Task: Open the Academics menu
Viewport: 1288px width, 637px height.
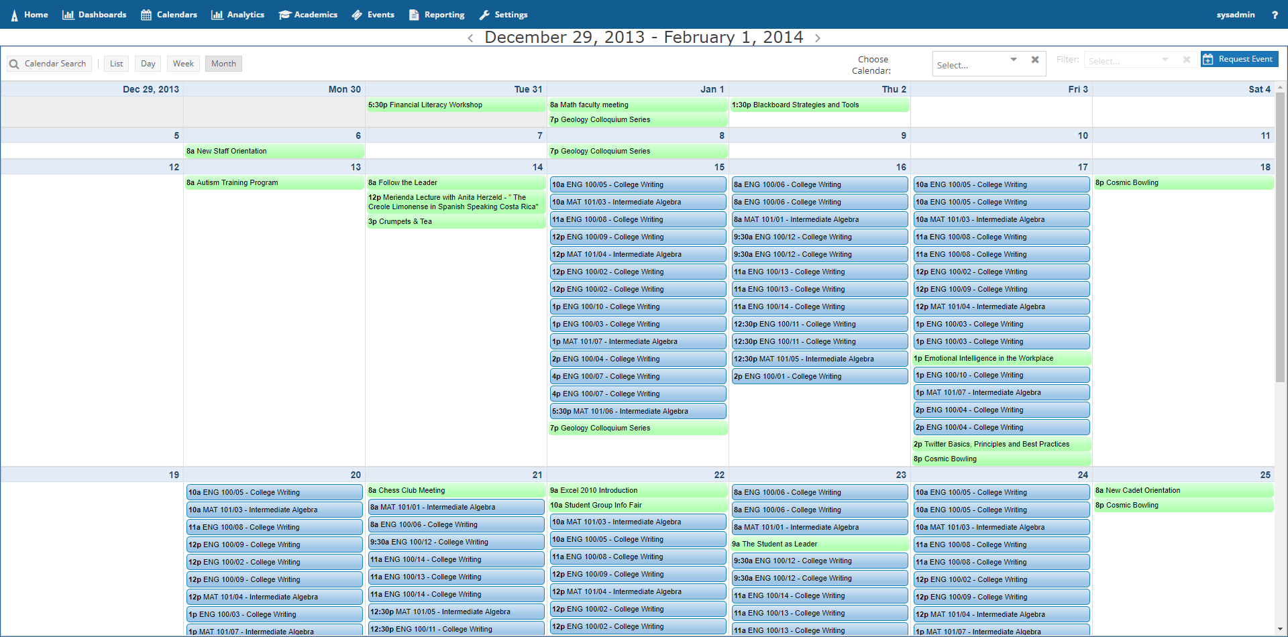Action: pyautogui.click(x=308, y=15)
